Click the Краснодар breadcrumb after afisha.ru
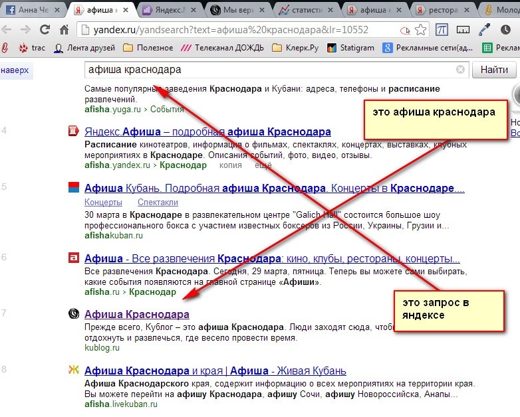 pos(152,292)
